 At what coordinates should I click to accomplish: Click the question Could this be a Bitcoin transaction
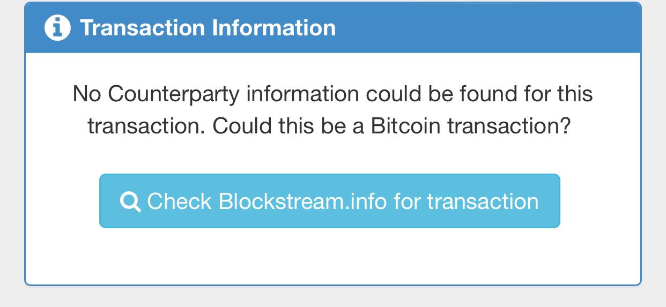(x=391, y=126)
